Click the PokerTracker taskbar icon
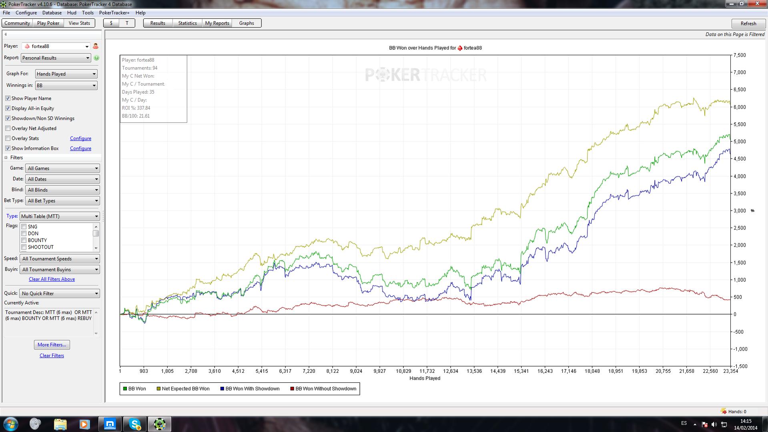This screenshot has height=432, width=768. 160,424
